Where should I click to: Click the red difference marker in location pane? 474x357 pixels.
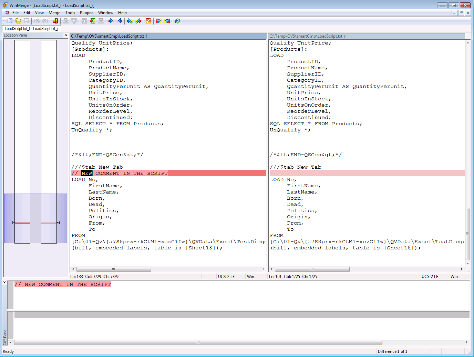[22, 223]
